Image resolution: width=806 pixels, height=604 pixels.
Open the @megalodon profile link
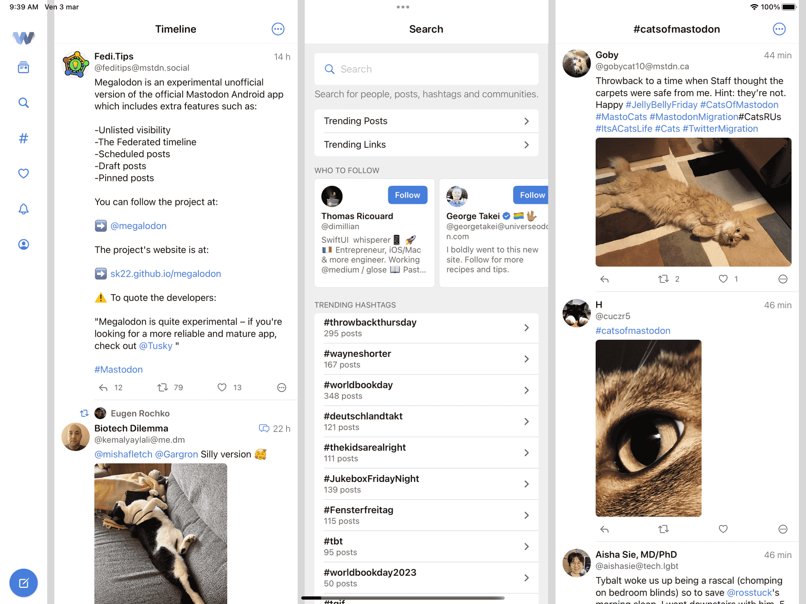138,225
